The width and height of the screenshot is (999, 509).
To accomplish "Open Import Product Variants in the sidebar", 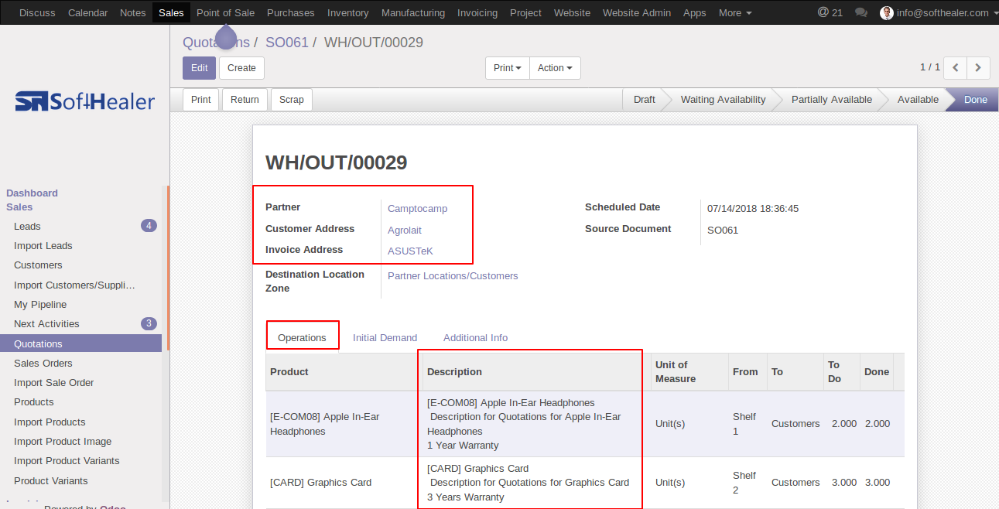I will 81,461.
